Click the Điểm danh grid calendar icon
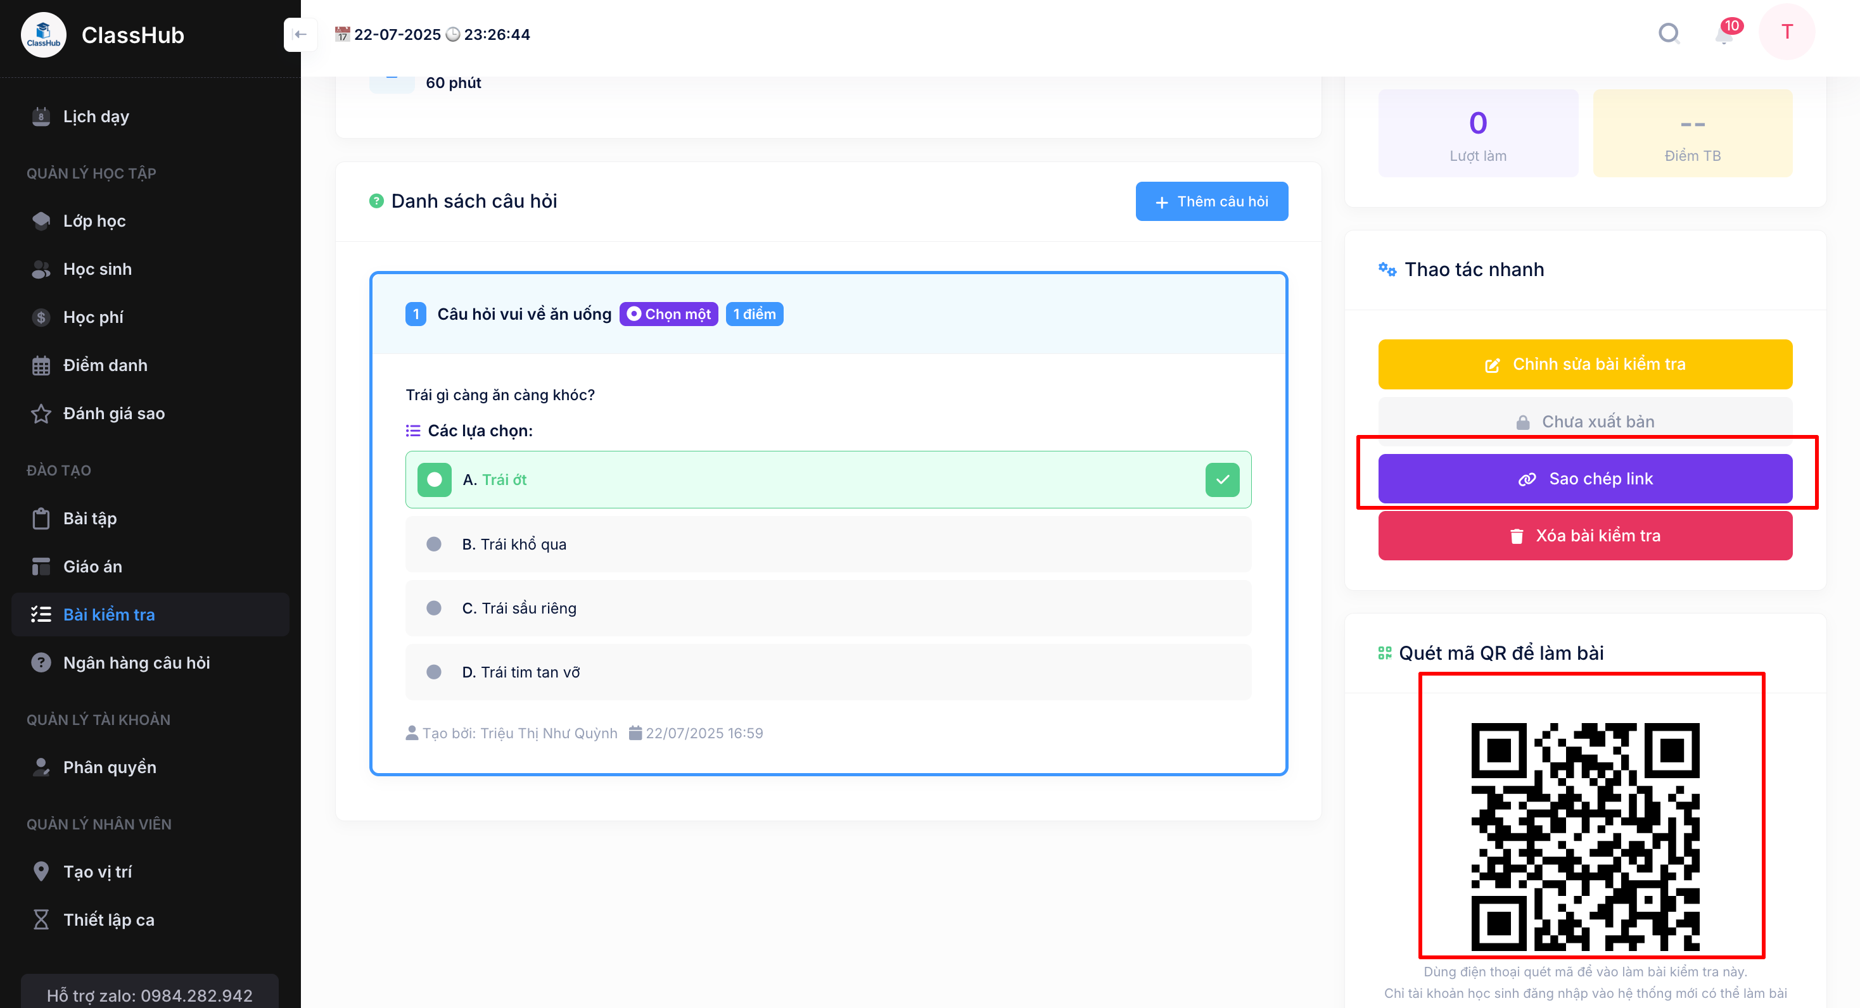 pyautogui.click(x=41, y=366)
